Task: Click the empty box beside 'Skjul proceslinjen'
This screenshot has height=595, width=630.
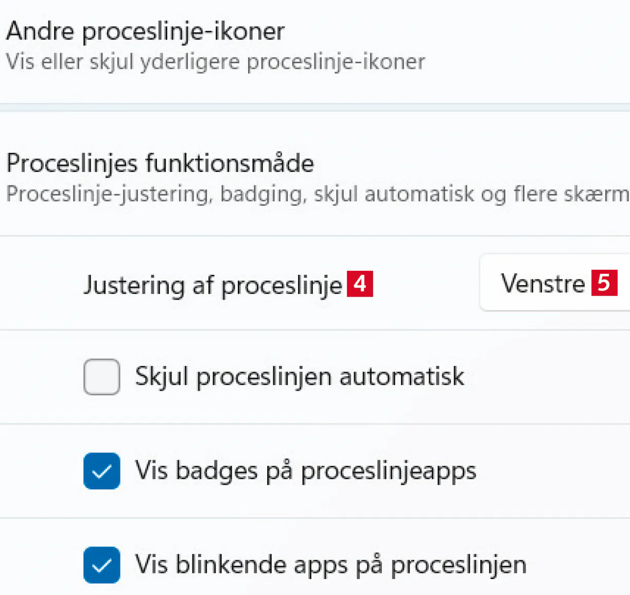Action: (x=102, y=377)
